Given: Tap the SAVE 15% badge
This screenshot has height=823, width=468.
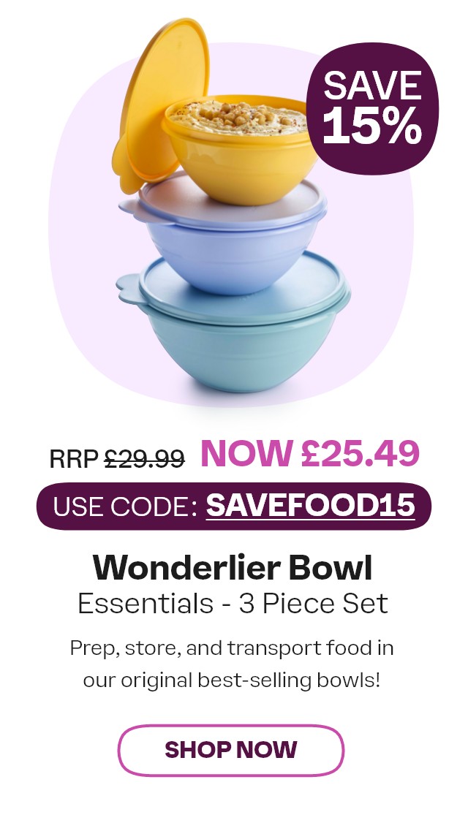Looking at the screenshot, I should (x=372, y=108).
